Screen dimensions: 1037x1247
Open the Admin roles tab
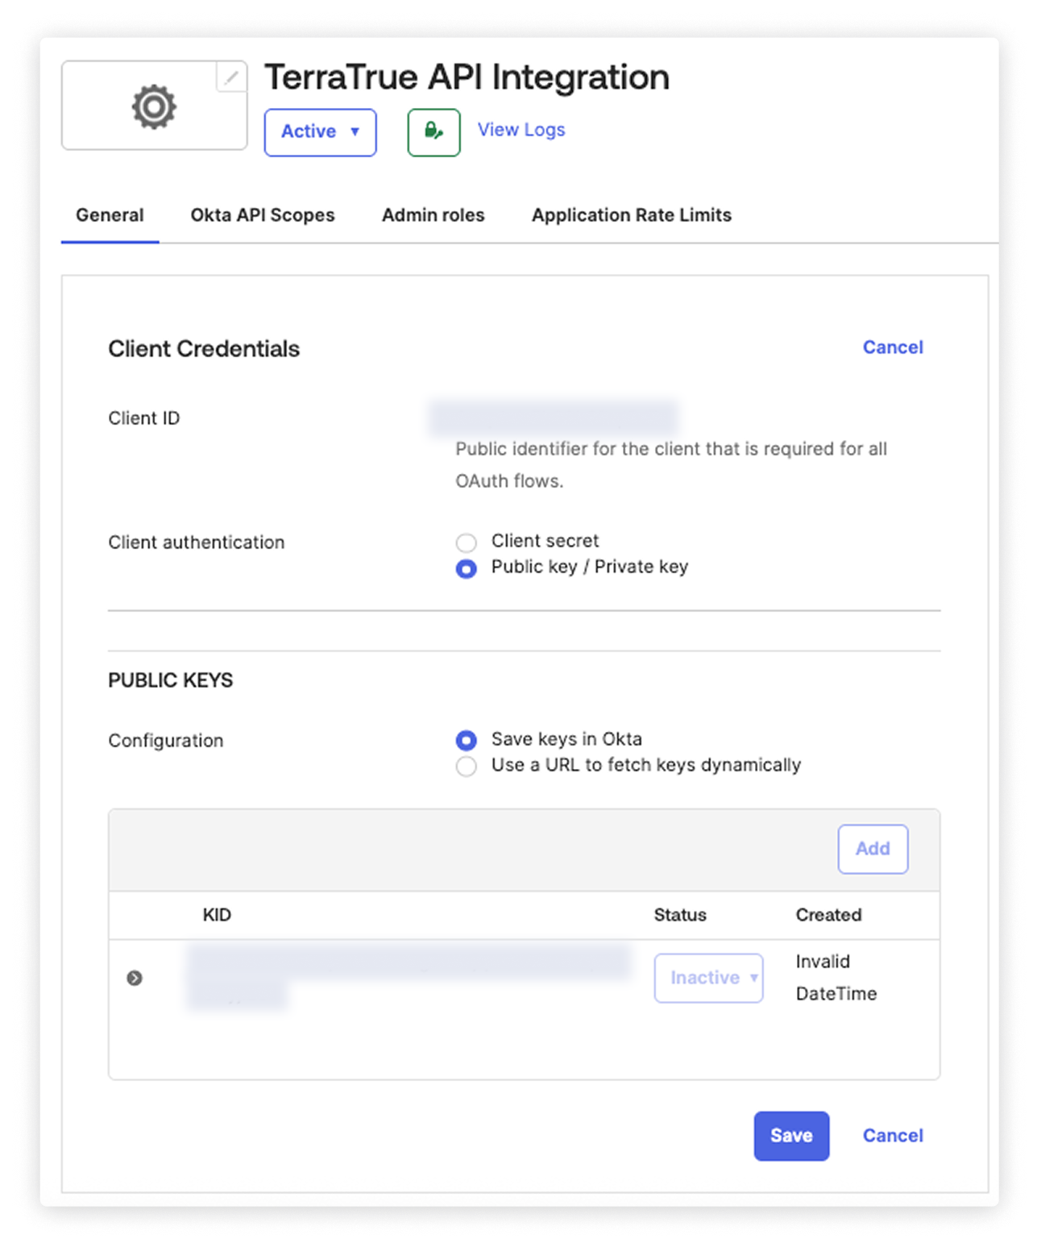pyautogui.click(x=433, y=215)
